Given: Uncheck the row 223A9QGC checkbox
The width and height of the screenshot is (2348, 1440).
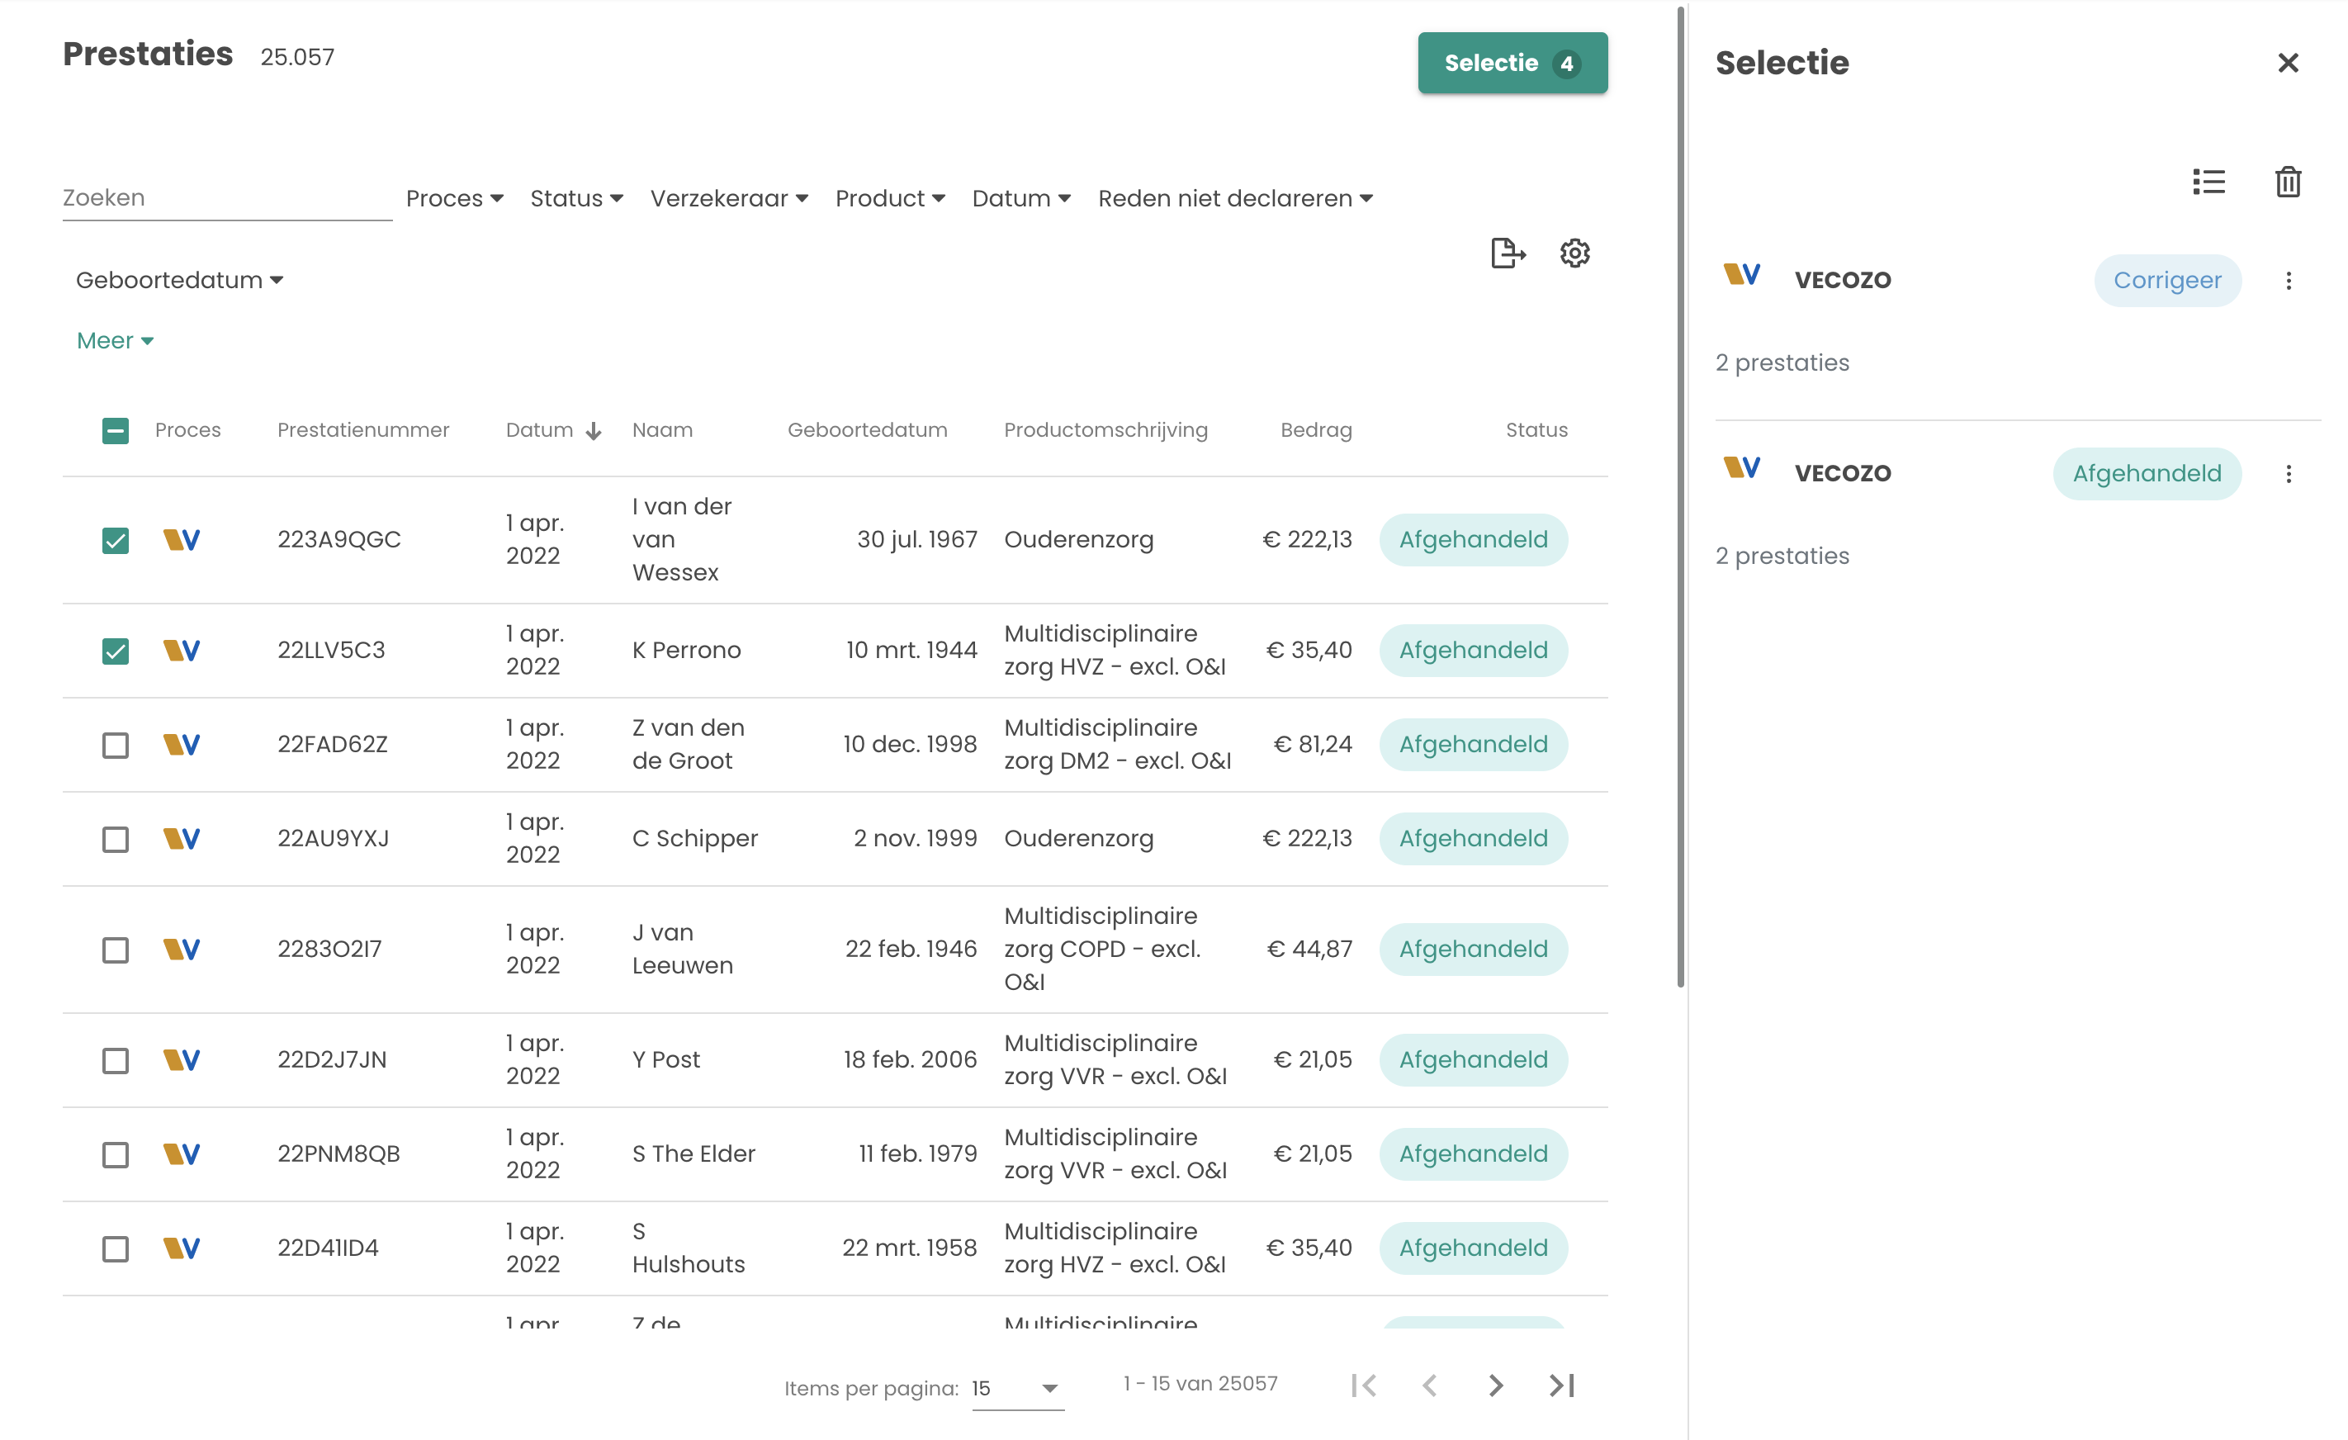Looking at the screenshot, I should pos(116,542).
